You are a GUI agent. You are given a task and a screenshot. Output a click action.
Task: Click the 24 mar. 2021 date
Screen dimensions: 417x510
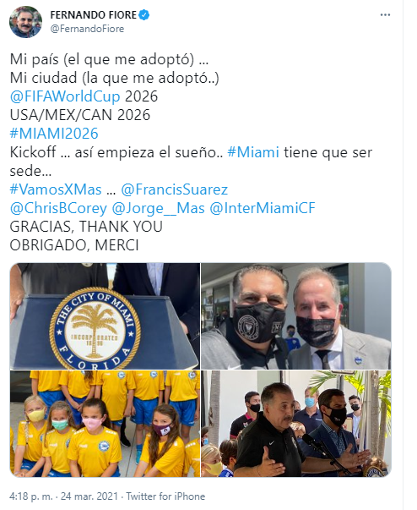tap(89, 496)
